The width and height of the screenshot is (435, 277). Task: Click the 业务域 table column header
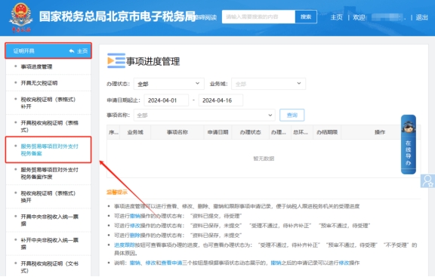135,132
